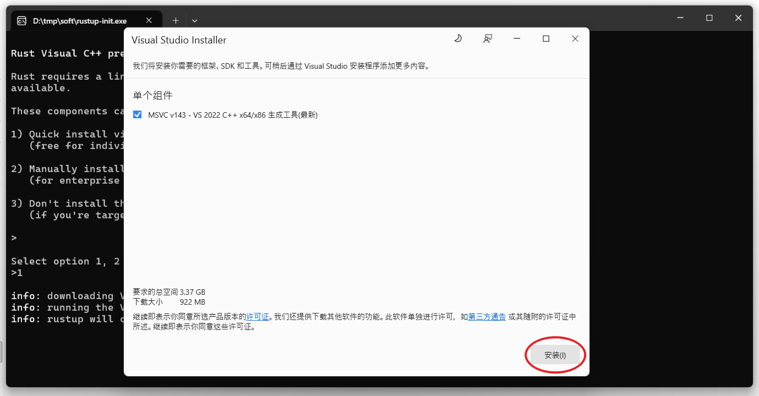The width and height of the screenshot is (759, 396).
Task: Close the Visual Studio Installer dialog
Action: point(575,38)
